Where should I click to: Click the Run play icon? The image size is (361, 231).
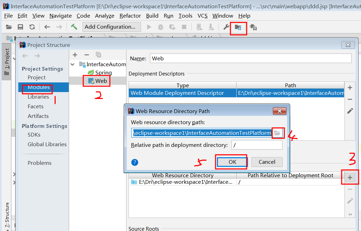[149, 27]
